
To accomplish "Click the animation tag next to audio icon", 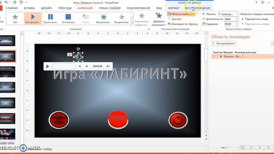I will pos(69,54).
